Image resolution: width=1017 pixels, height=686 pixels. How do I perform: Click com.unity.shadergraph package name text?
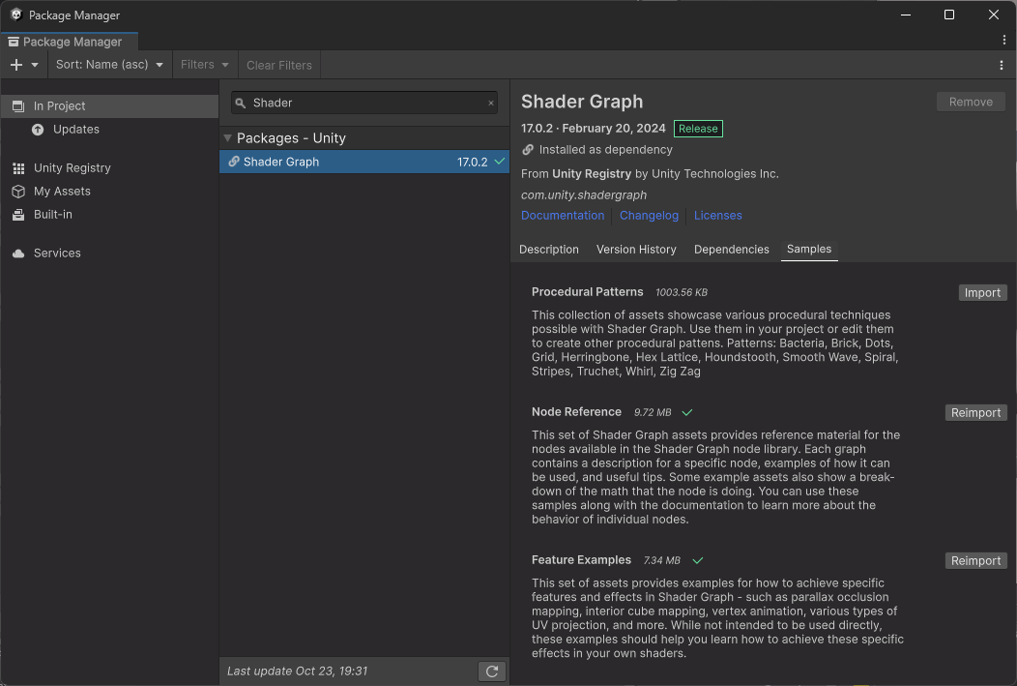[584, 194]
